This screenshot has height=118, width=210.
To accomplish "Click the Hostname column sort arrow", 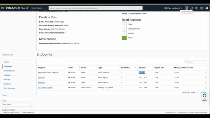I will pyautogui.click(x=135, y=68).
